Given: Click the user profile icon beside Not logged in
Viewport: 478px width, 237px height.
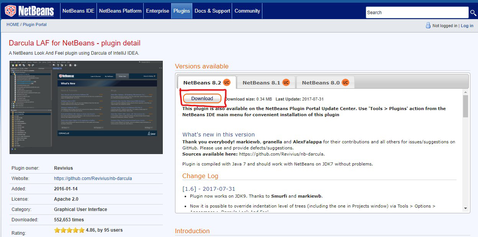Looking at the screenshot, I should click(x=428, y=26).
